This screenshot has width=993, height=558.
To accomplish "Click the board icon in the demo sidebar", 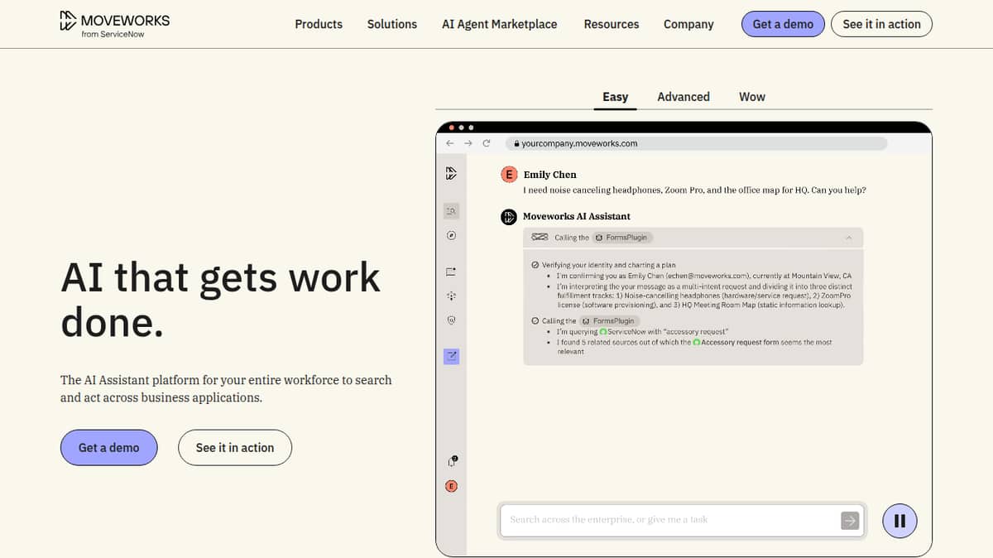I will (x=451, y=272).
